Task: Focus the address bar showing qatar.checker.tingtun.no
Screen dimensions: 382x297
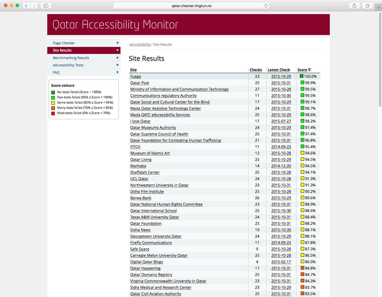Action: [x=191, y=6]
